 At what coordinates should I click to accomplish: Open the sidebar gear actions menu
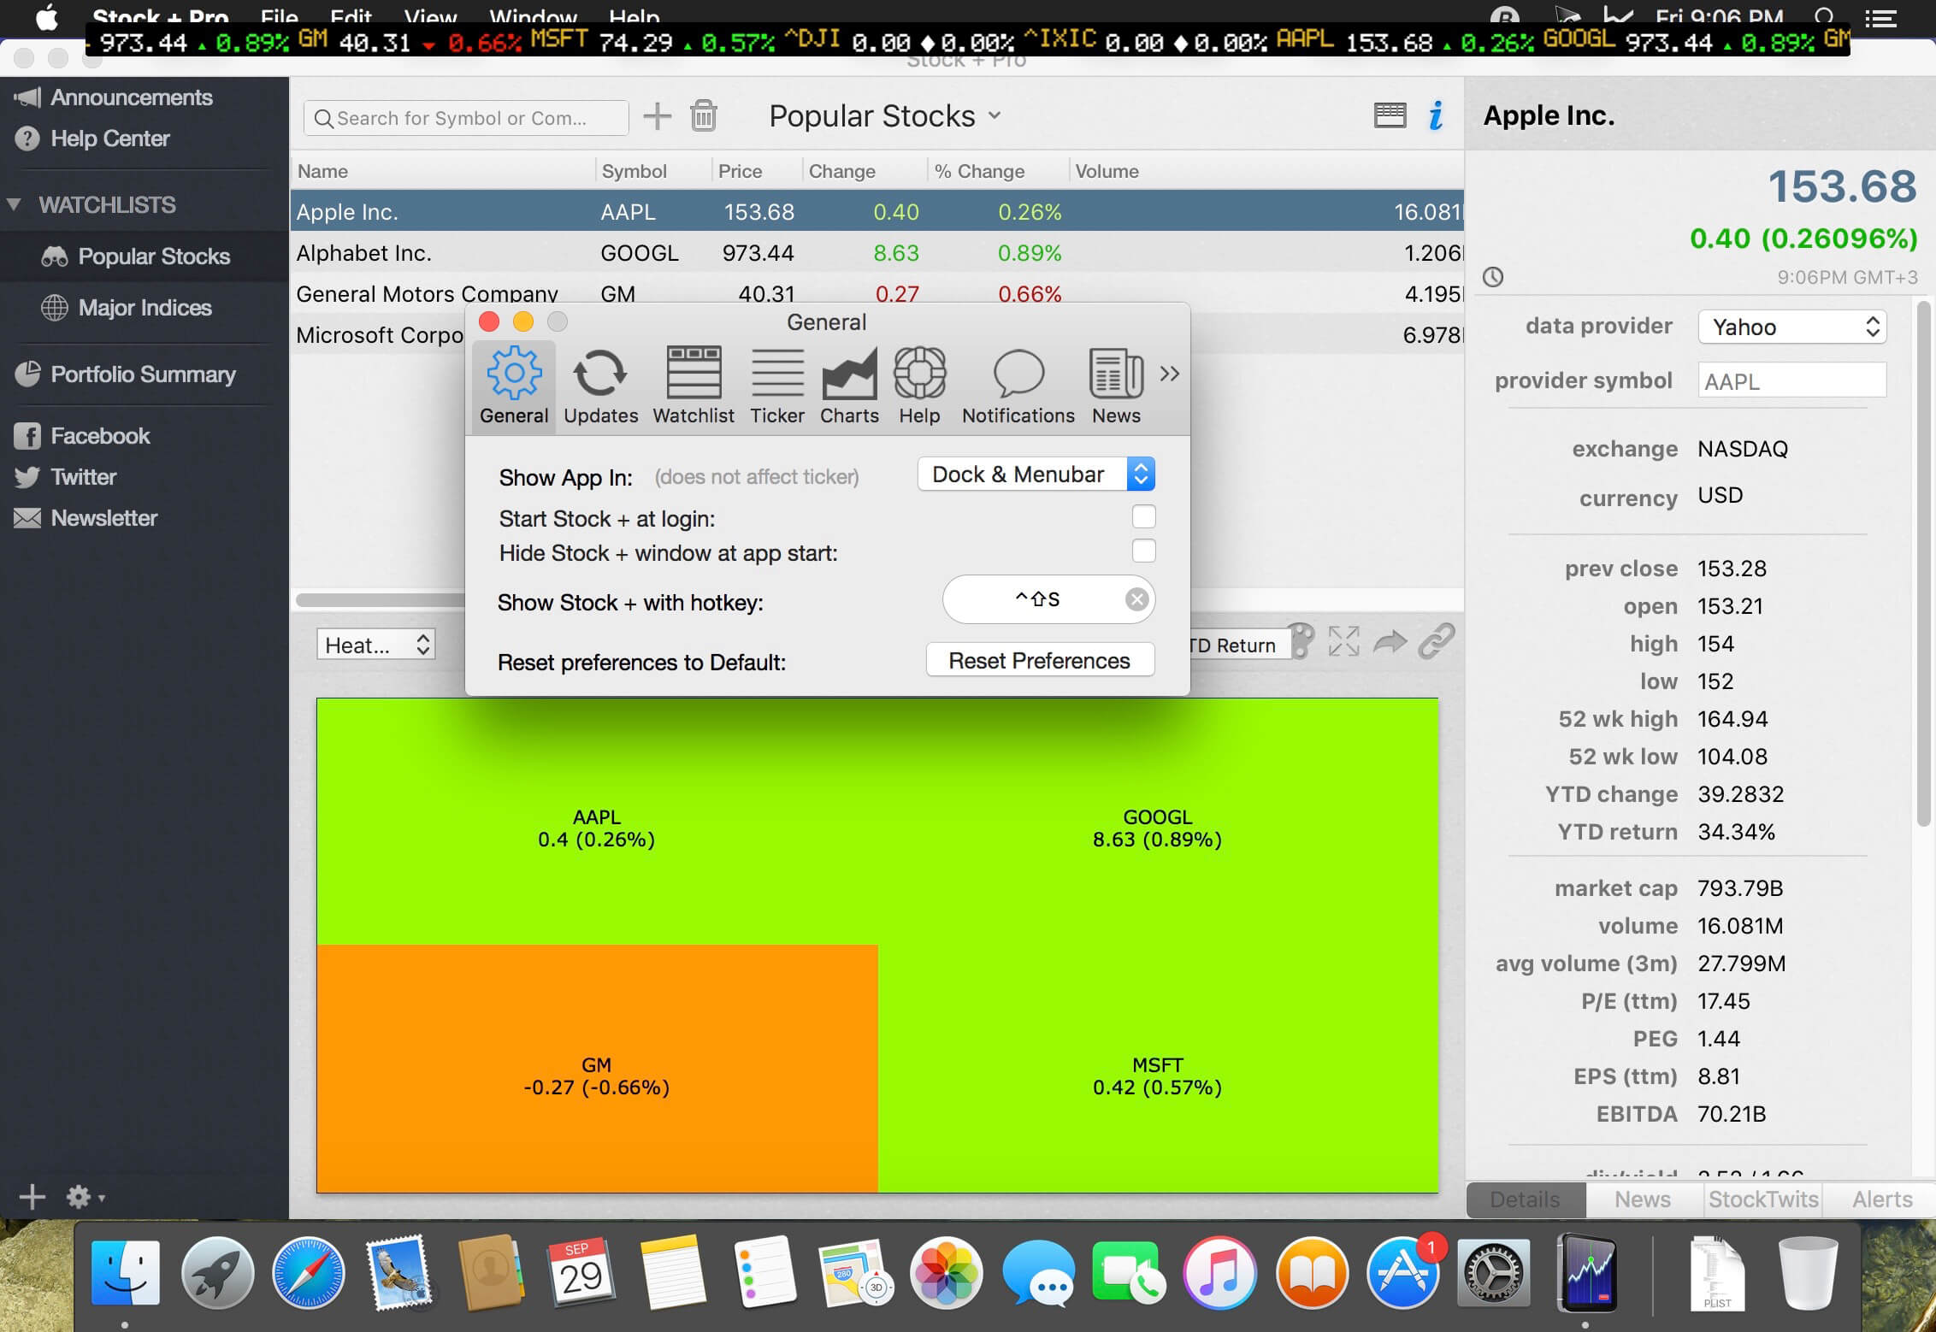pos(85,1197)
